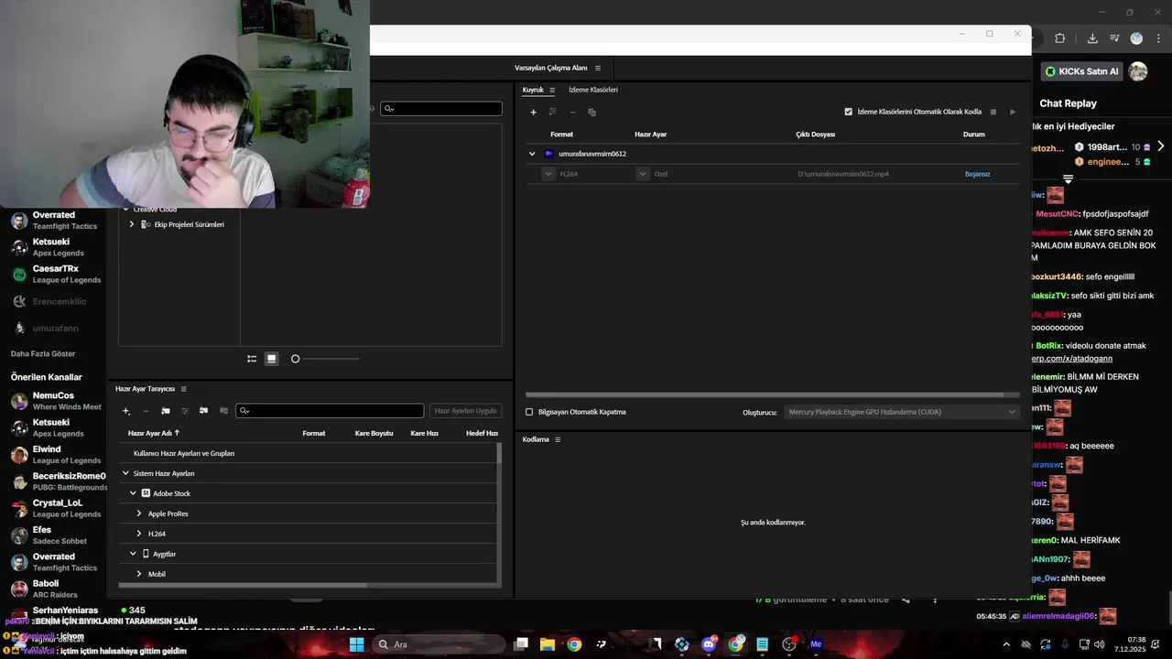Toggle İzleme Klasörlerini Otomatik Olarak Kodla checkbox

point(848,112)
